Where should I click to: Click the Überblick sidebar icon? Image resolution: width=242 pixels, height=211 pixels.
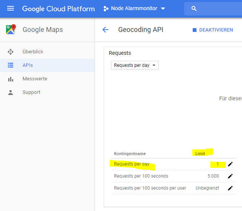pyautogui.click(x=11, y=52)
